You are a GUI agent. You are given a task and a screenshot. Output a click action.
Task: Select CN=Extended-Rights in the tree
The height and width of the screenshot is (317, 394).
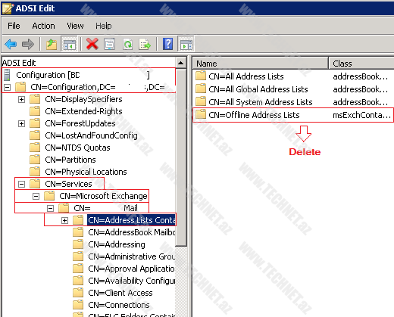pos(83,111)
